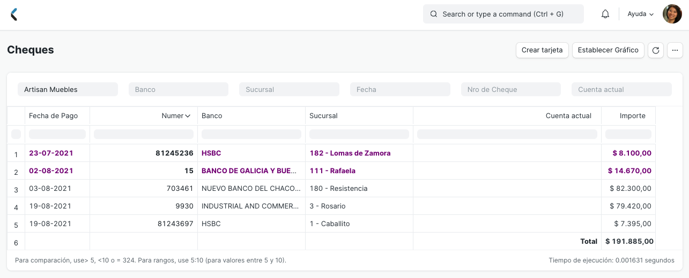Refresh the Cheques report

pyautogui.click(x=655, y=50)
